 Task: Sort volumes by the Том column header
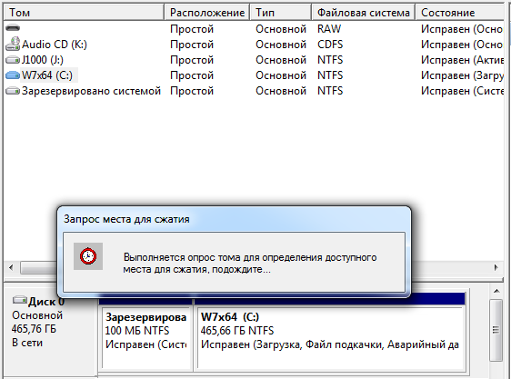84,13
